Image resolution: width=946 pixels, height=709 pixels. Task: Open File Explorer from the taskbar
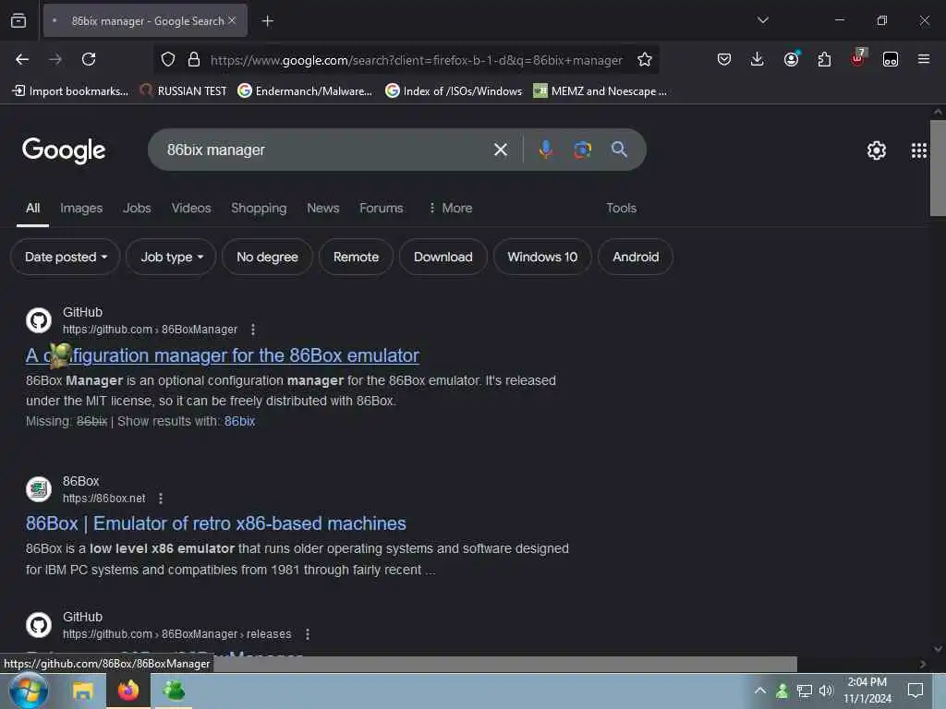82,691
